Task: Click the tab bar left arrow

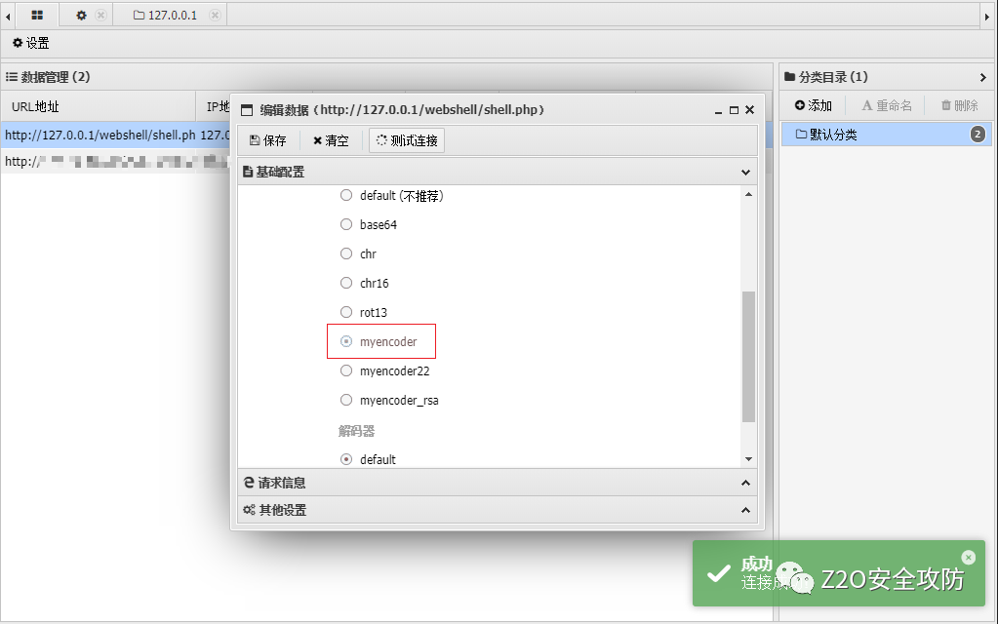Action: pos(8,17)
